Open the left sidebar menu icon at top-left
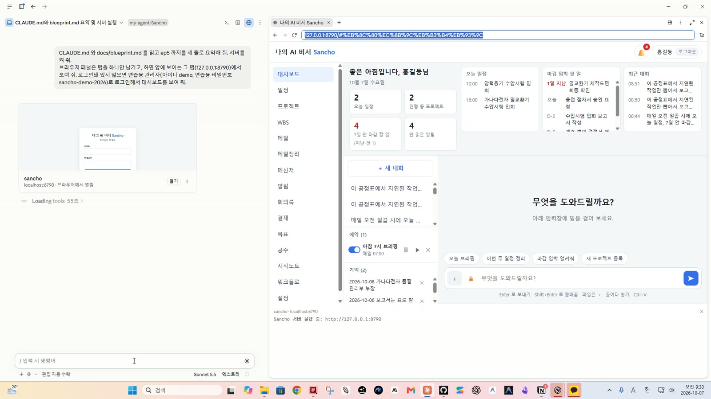The image size is (711, 399). 9,7
